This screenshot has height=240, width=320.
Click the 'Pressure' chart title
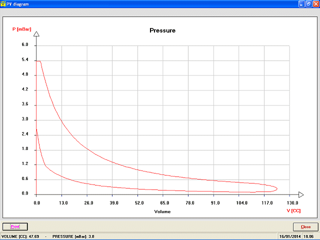click(x=162, y=30)
